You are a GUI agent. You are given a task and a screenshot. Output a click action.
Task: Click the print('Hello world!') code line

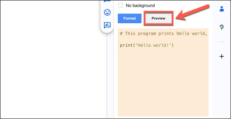click(147, 45)
